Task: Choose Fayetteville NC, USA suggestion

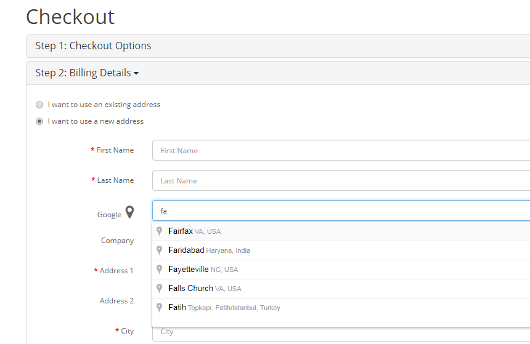Action: [341, 270]
